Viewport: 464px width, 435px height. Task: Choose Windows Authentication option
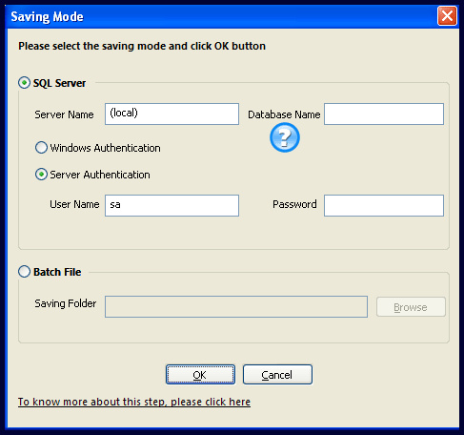point(41,148)
